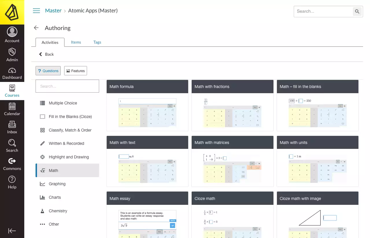Select the Charts bar icon
The width and height of the screenshot is (370, 238).
pos(42,197)
